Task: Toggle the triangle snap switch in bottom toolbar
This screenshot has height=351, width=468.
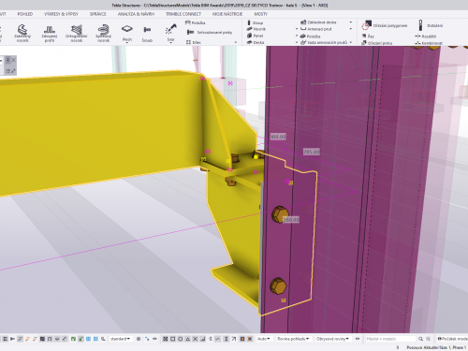Action: click(188, 339)
